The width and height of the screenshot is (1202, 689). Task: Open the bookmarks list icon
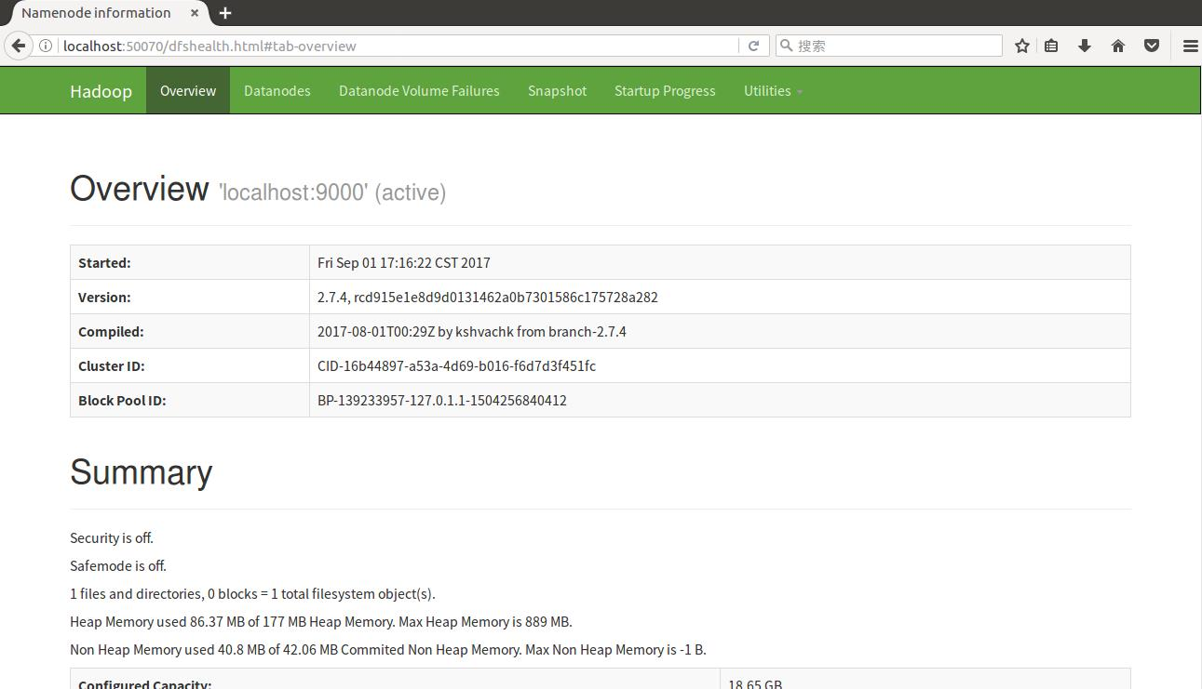[x=1051, y=46]
